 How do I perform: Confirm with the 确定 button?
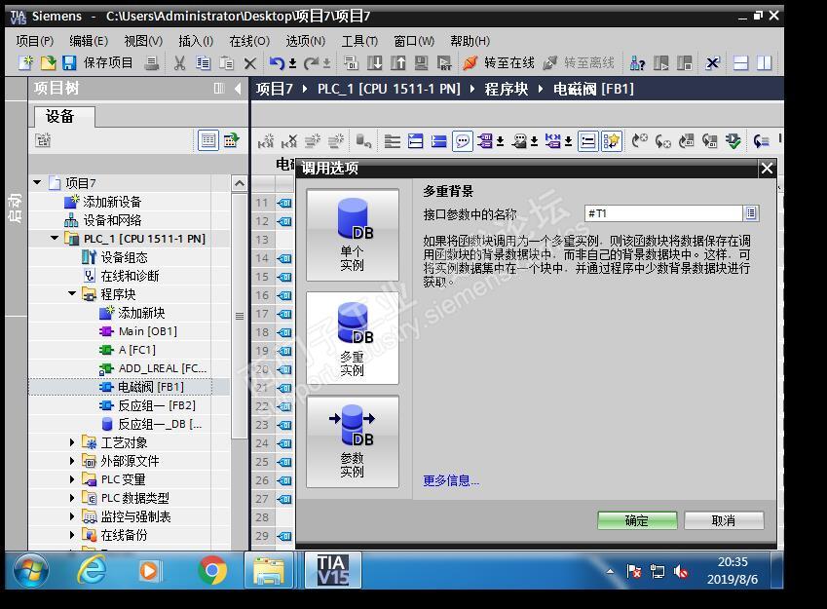coord(637,520)
